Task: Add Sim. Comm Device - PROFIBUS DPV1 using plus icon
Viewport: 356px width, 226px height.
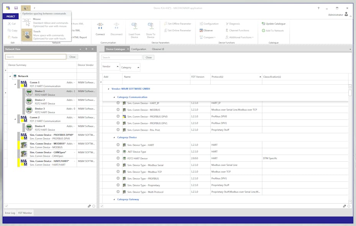Action: (118, 123)
